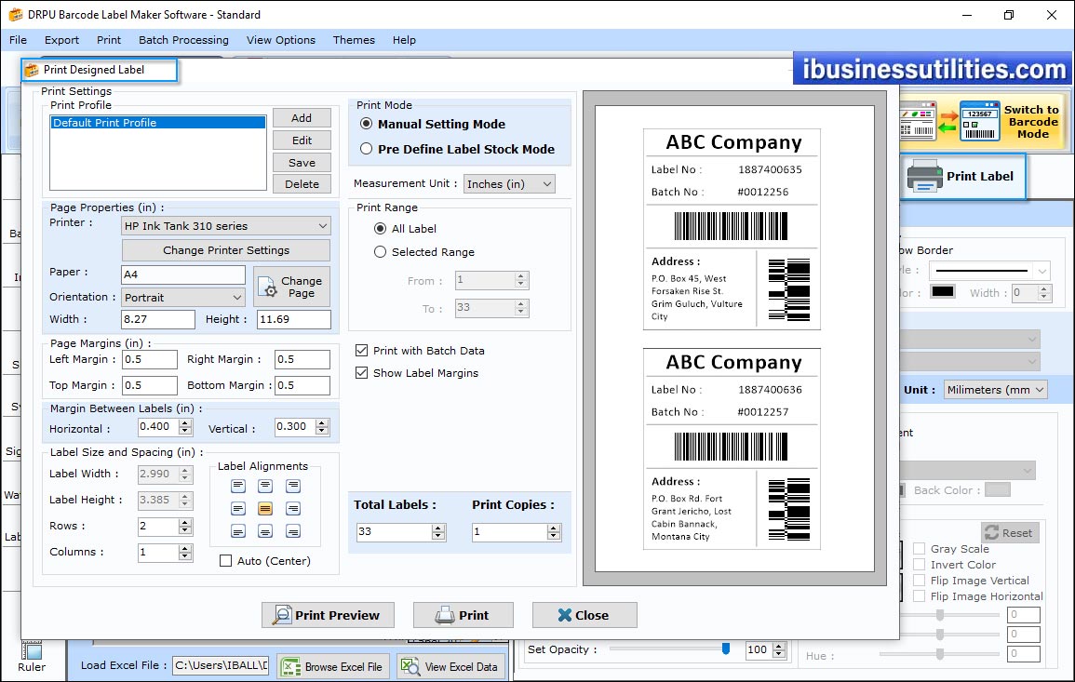The width and height of the screenshot is (1075, 682).
Task: Open the Export menu
Action: click(61, 40)
